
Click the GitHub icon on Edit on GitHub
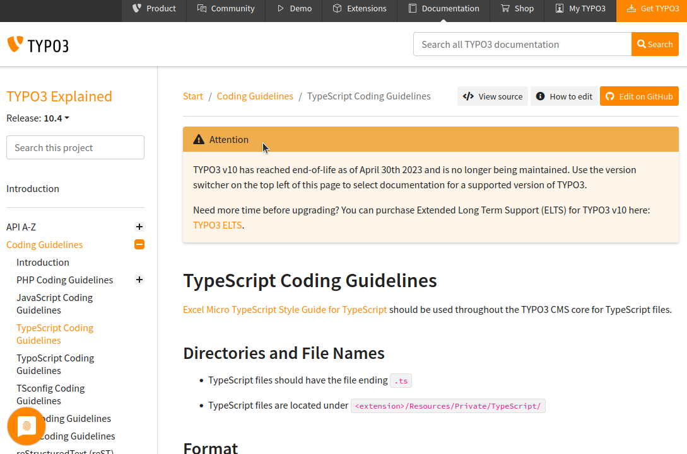pos(609,96)
